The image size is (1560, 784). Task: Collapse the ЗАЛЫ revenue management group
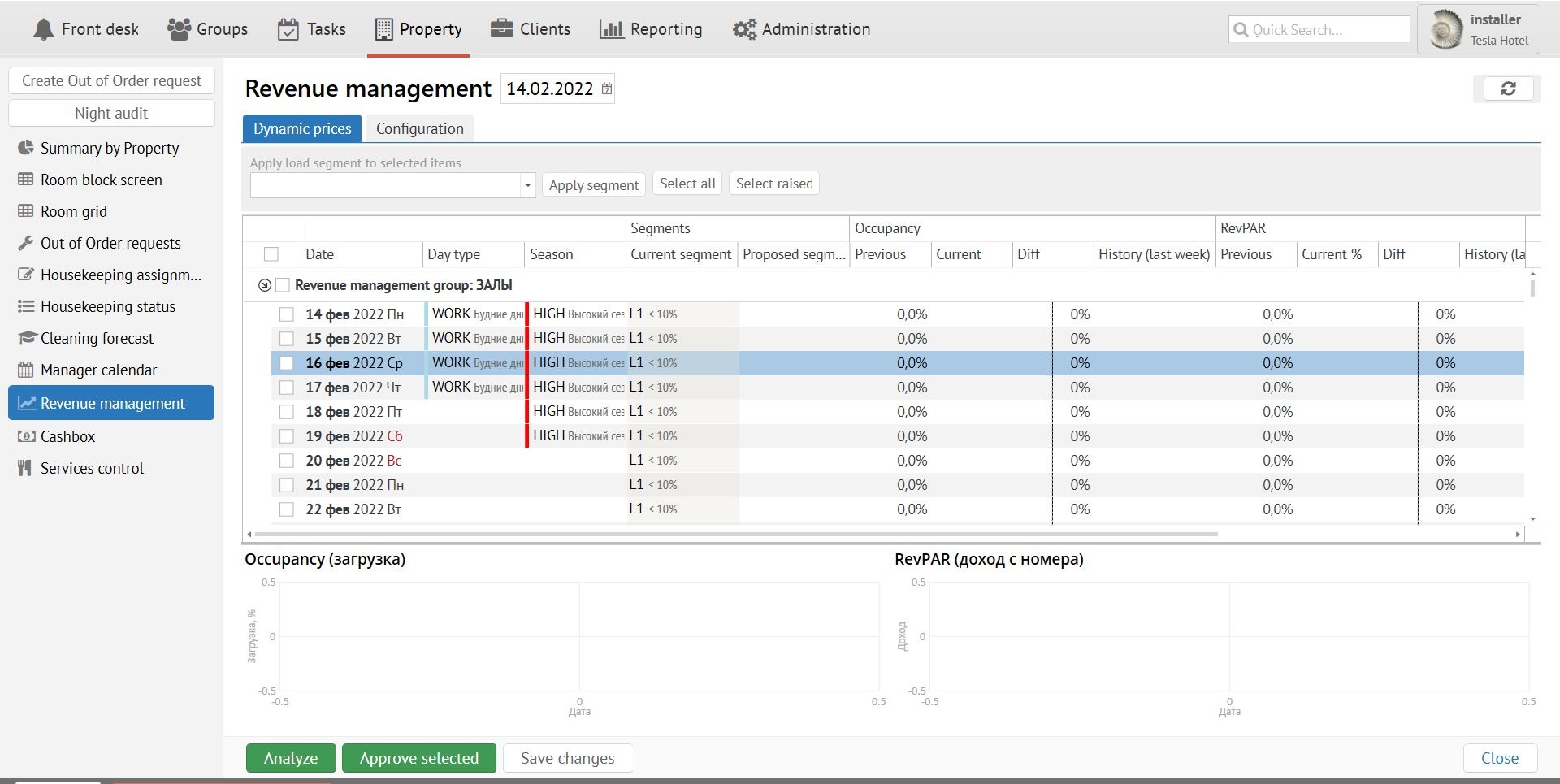click(x=264, y=285)
